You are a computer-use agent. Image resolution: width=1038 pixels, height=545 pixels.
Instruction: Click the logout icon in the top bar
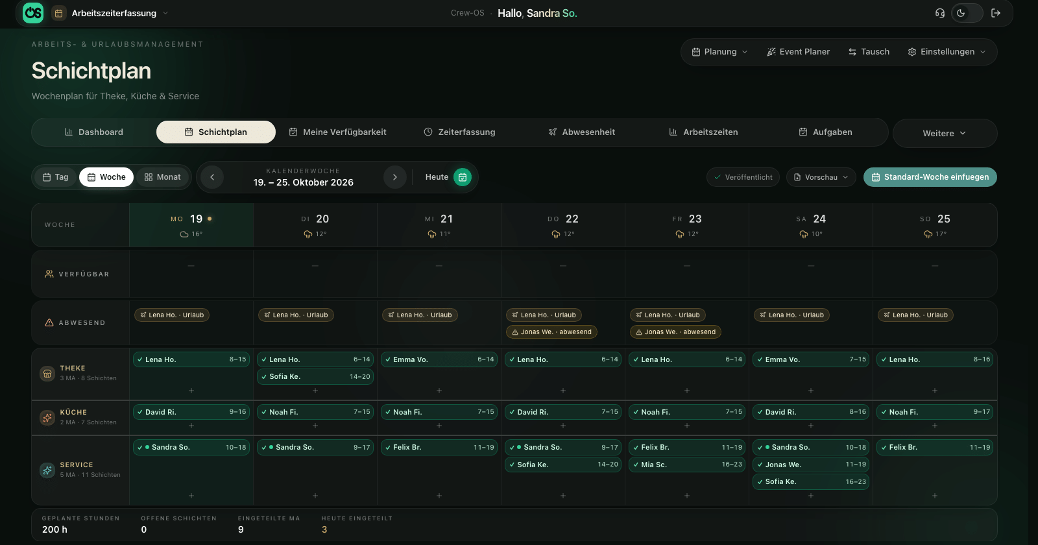(x=996, y=13)
